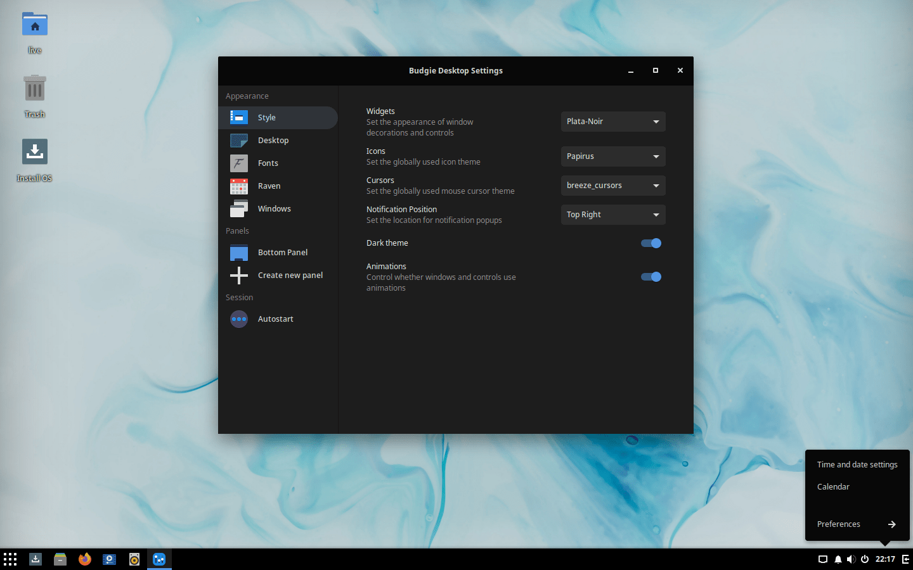The height and width of the screenshot is (570, 913).
Task: Click the Budgie Desktop Settings title bar
Action: [x=456, y=71]
